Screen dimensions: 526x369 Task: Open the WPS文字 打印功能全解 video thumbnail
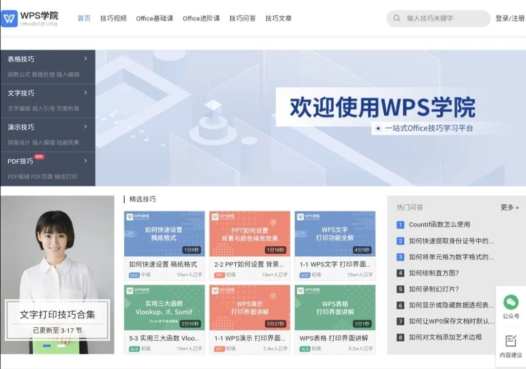335,234
